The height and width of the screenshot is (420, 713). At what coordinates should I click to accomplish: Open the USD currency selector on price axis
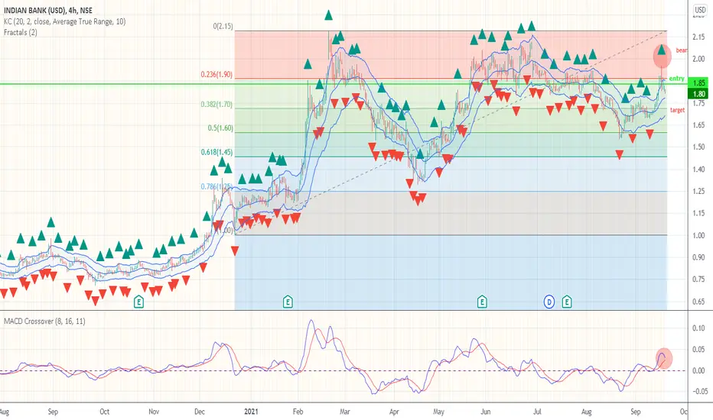click(x=700, y=9)
